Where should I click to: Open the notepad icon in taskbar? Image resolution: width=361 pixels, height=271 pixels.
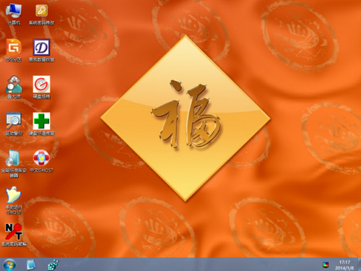click(31, 264)
